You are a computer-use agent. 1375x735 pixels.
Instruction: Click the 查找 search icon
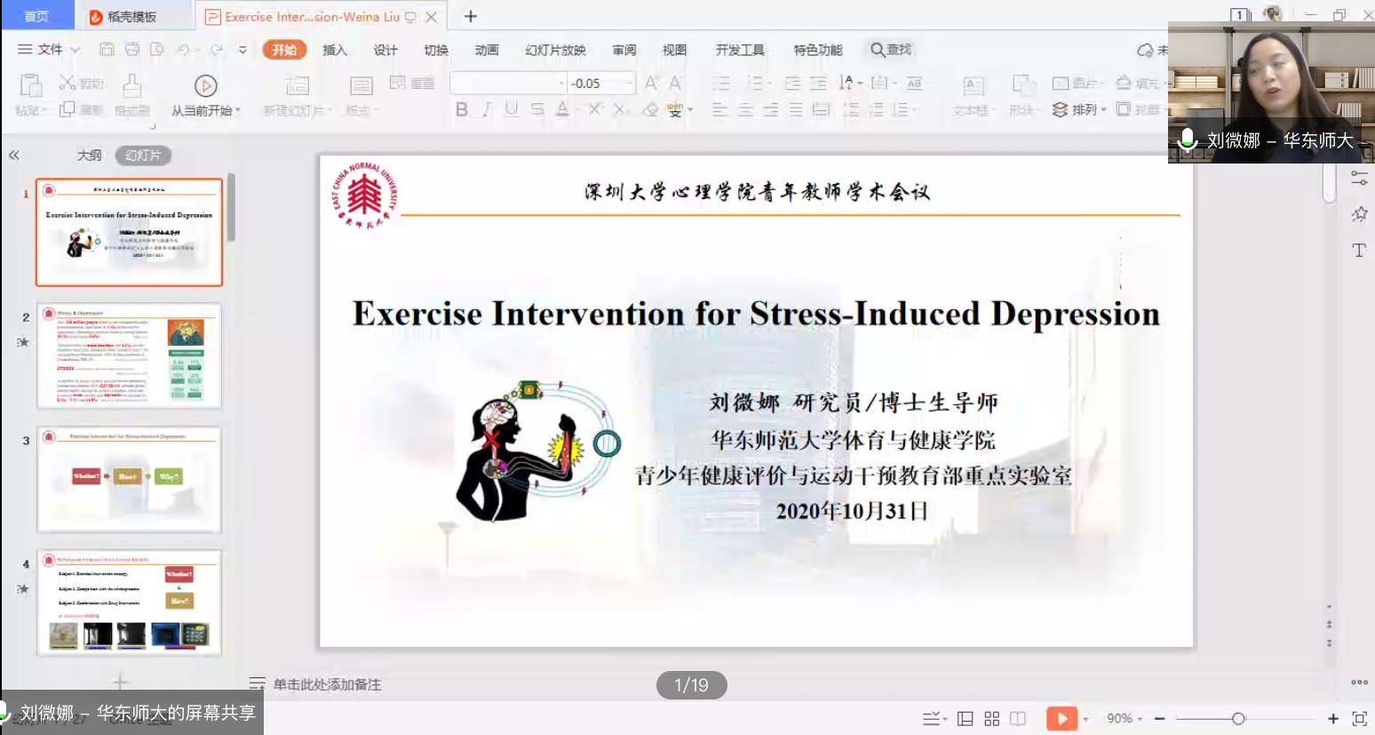[891, 50]
